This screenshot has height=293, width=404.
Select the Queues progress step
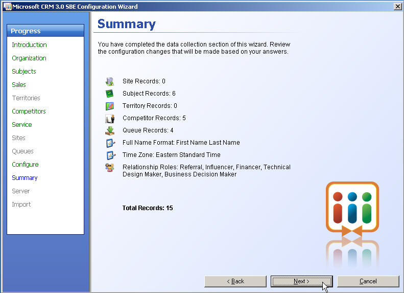(22, 151)
